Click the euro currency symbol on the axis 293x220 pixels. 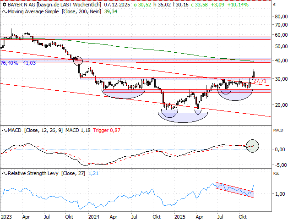coord(274,5)
